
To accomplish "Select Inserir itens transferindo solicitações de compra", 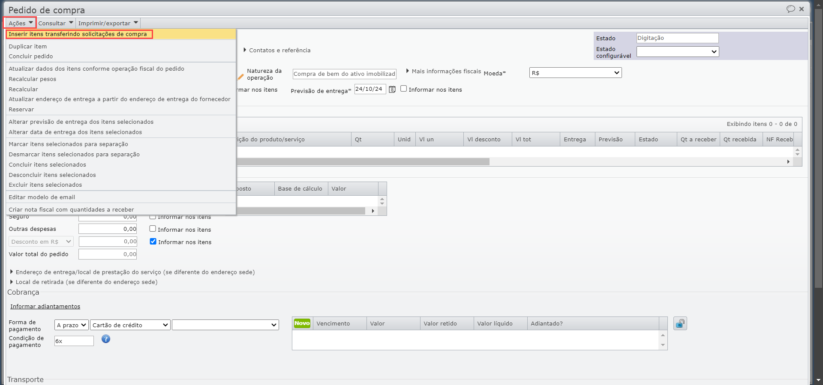I will (121, 34).
